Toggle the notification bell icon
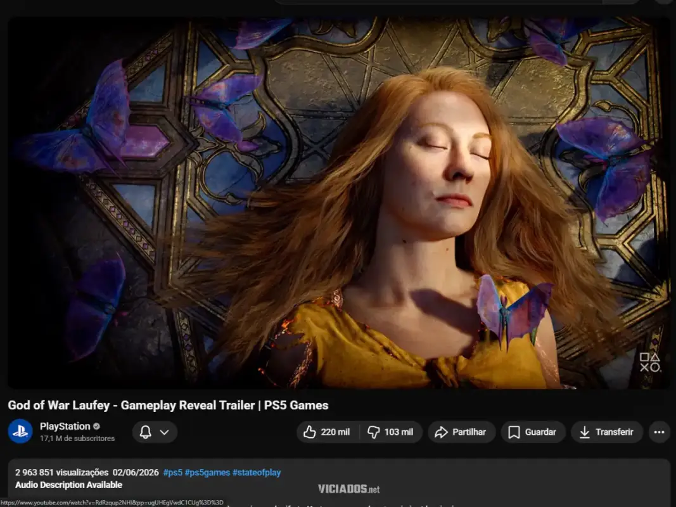The width and height of the screenshot is (676, 507). click(146, 432)
